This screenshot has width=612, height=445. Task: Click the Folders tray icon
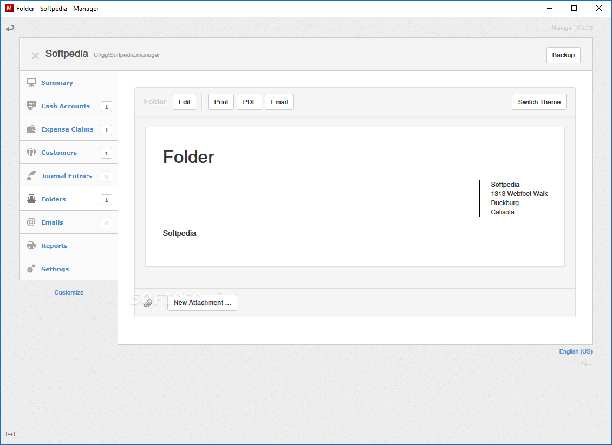coord(31,199)
